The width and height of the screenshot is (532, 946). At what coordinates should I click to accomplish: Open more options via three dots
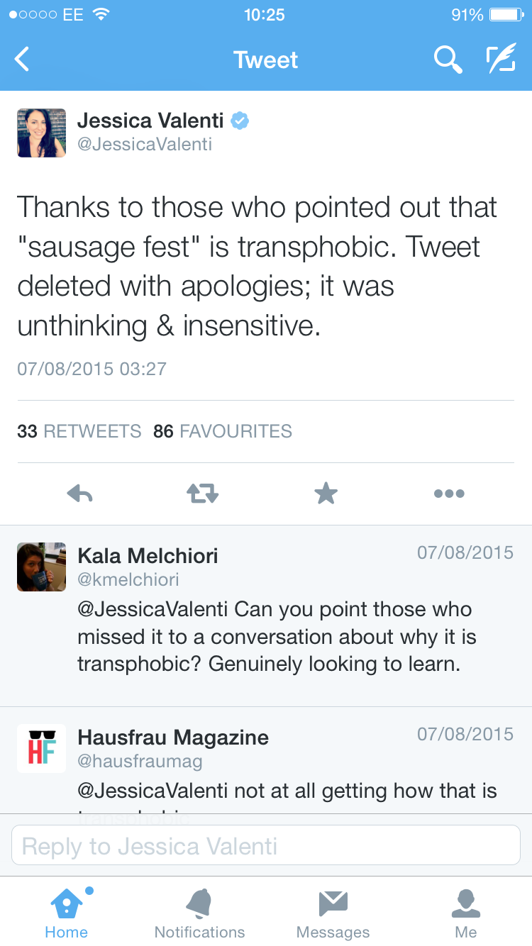[449, 494]
